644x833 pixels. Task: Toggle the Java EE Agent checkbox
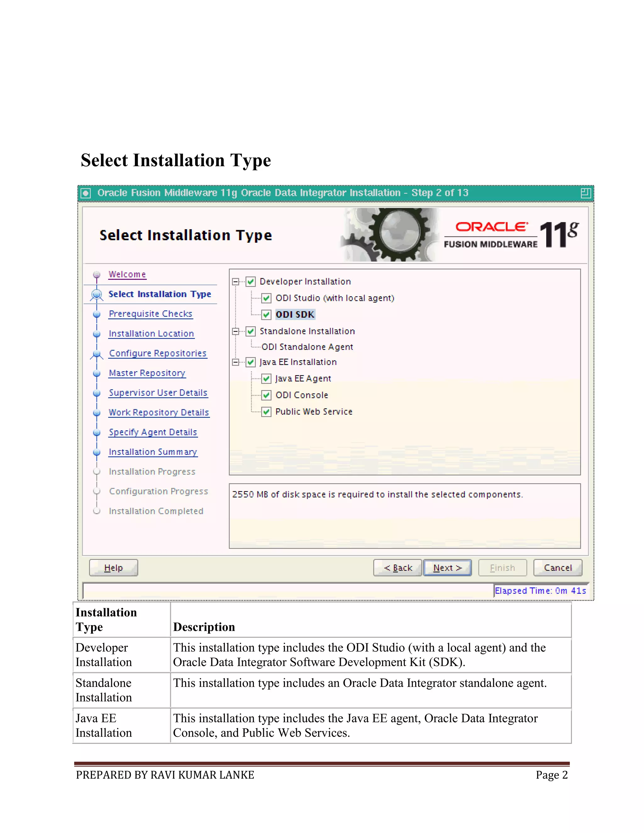tap(266, 379)
